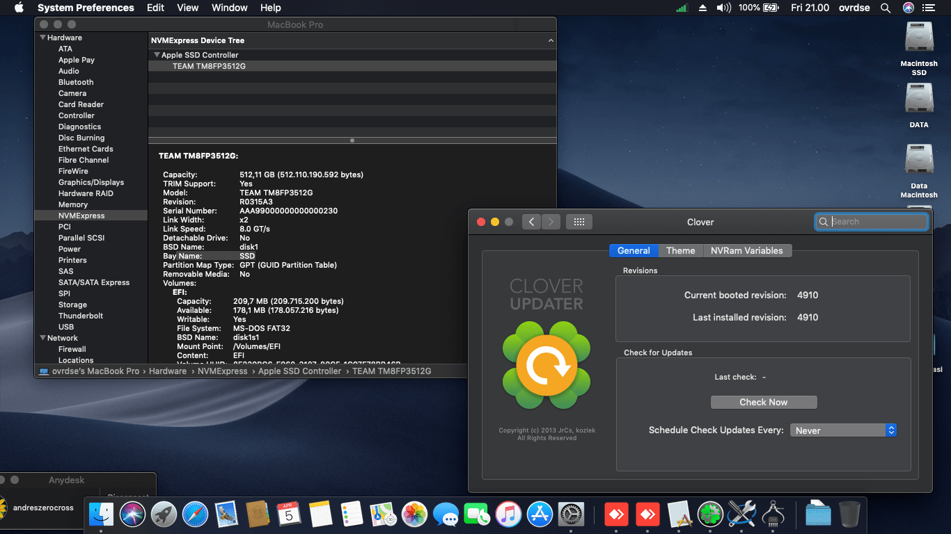Click the Search field in Clover pane
951x534 pixels.
pos(877,222)
